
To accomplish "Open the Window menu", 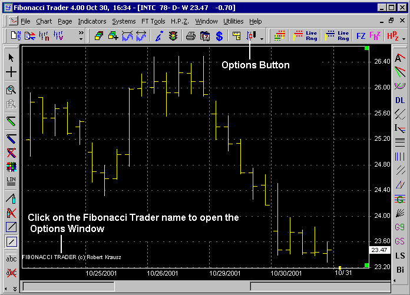I will [206, 21].
